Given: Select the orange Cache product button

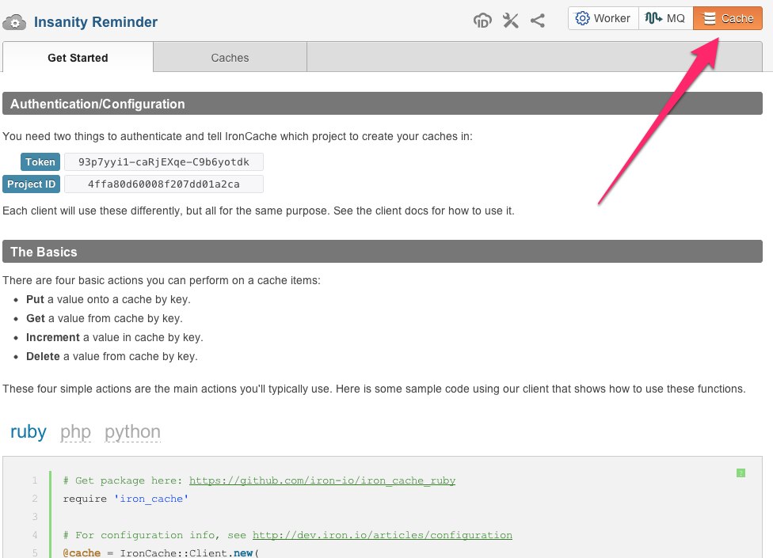Looking at the screenshot, I should 728,18.
